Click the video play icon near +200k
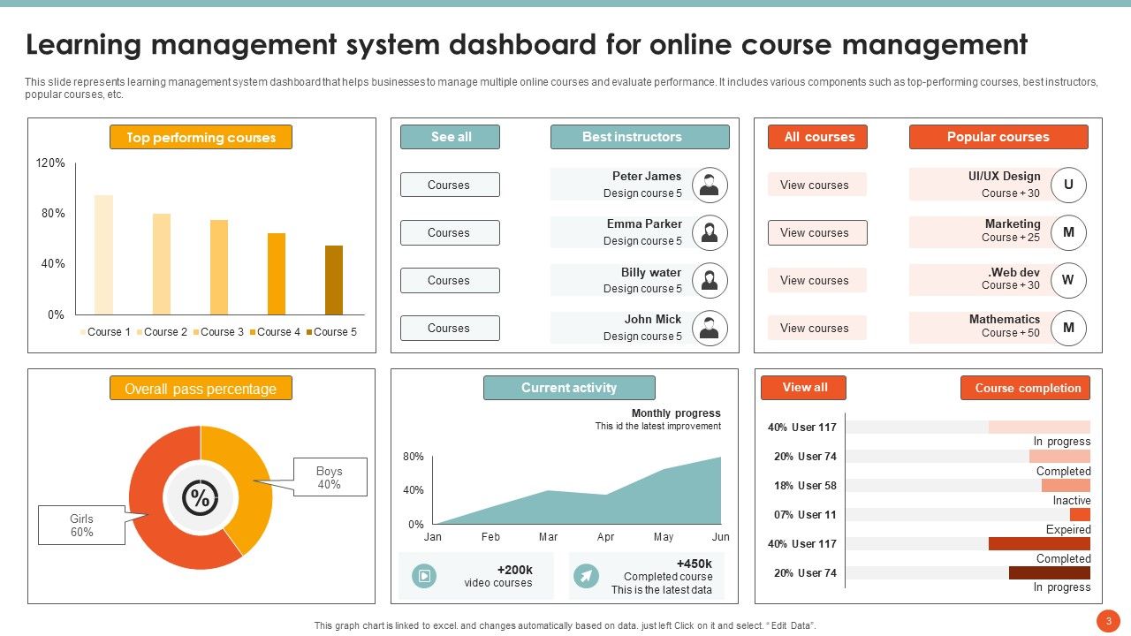Image resolution: width=1131 pixels, height=636 pixels. (423, 575)
